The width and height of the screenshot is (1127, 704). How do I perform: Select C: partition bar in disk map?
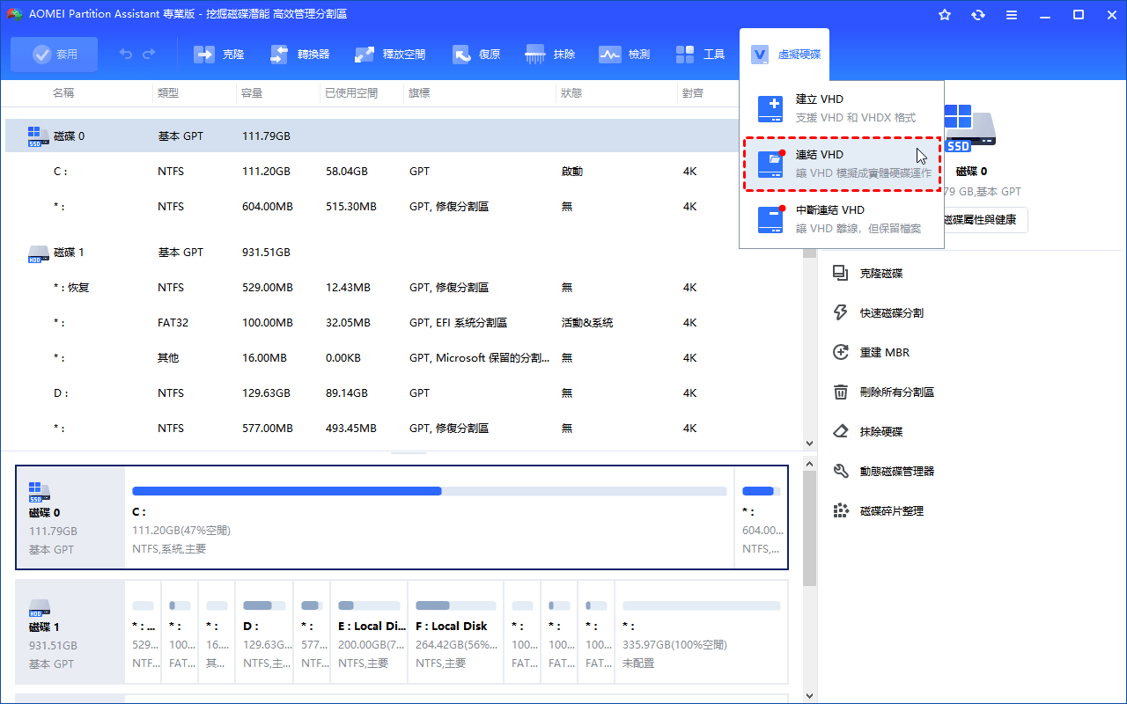click(430, 517)
